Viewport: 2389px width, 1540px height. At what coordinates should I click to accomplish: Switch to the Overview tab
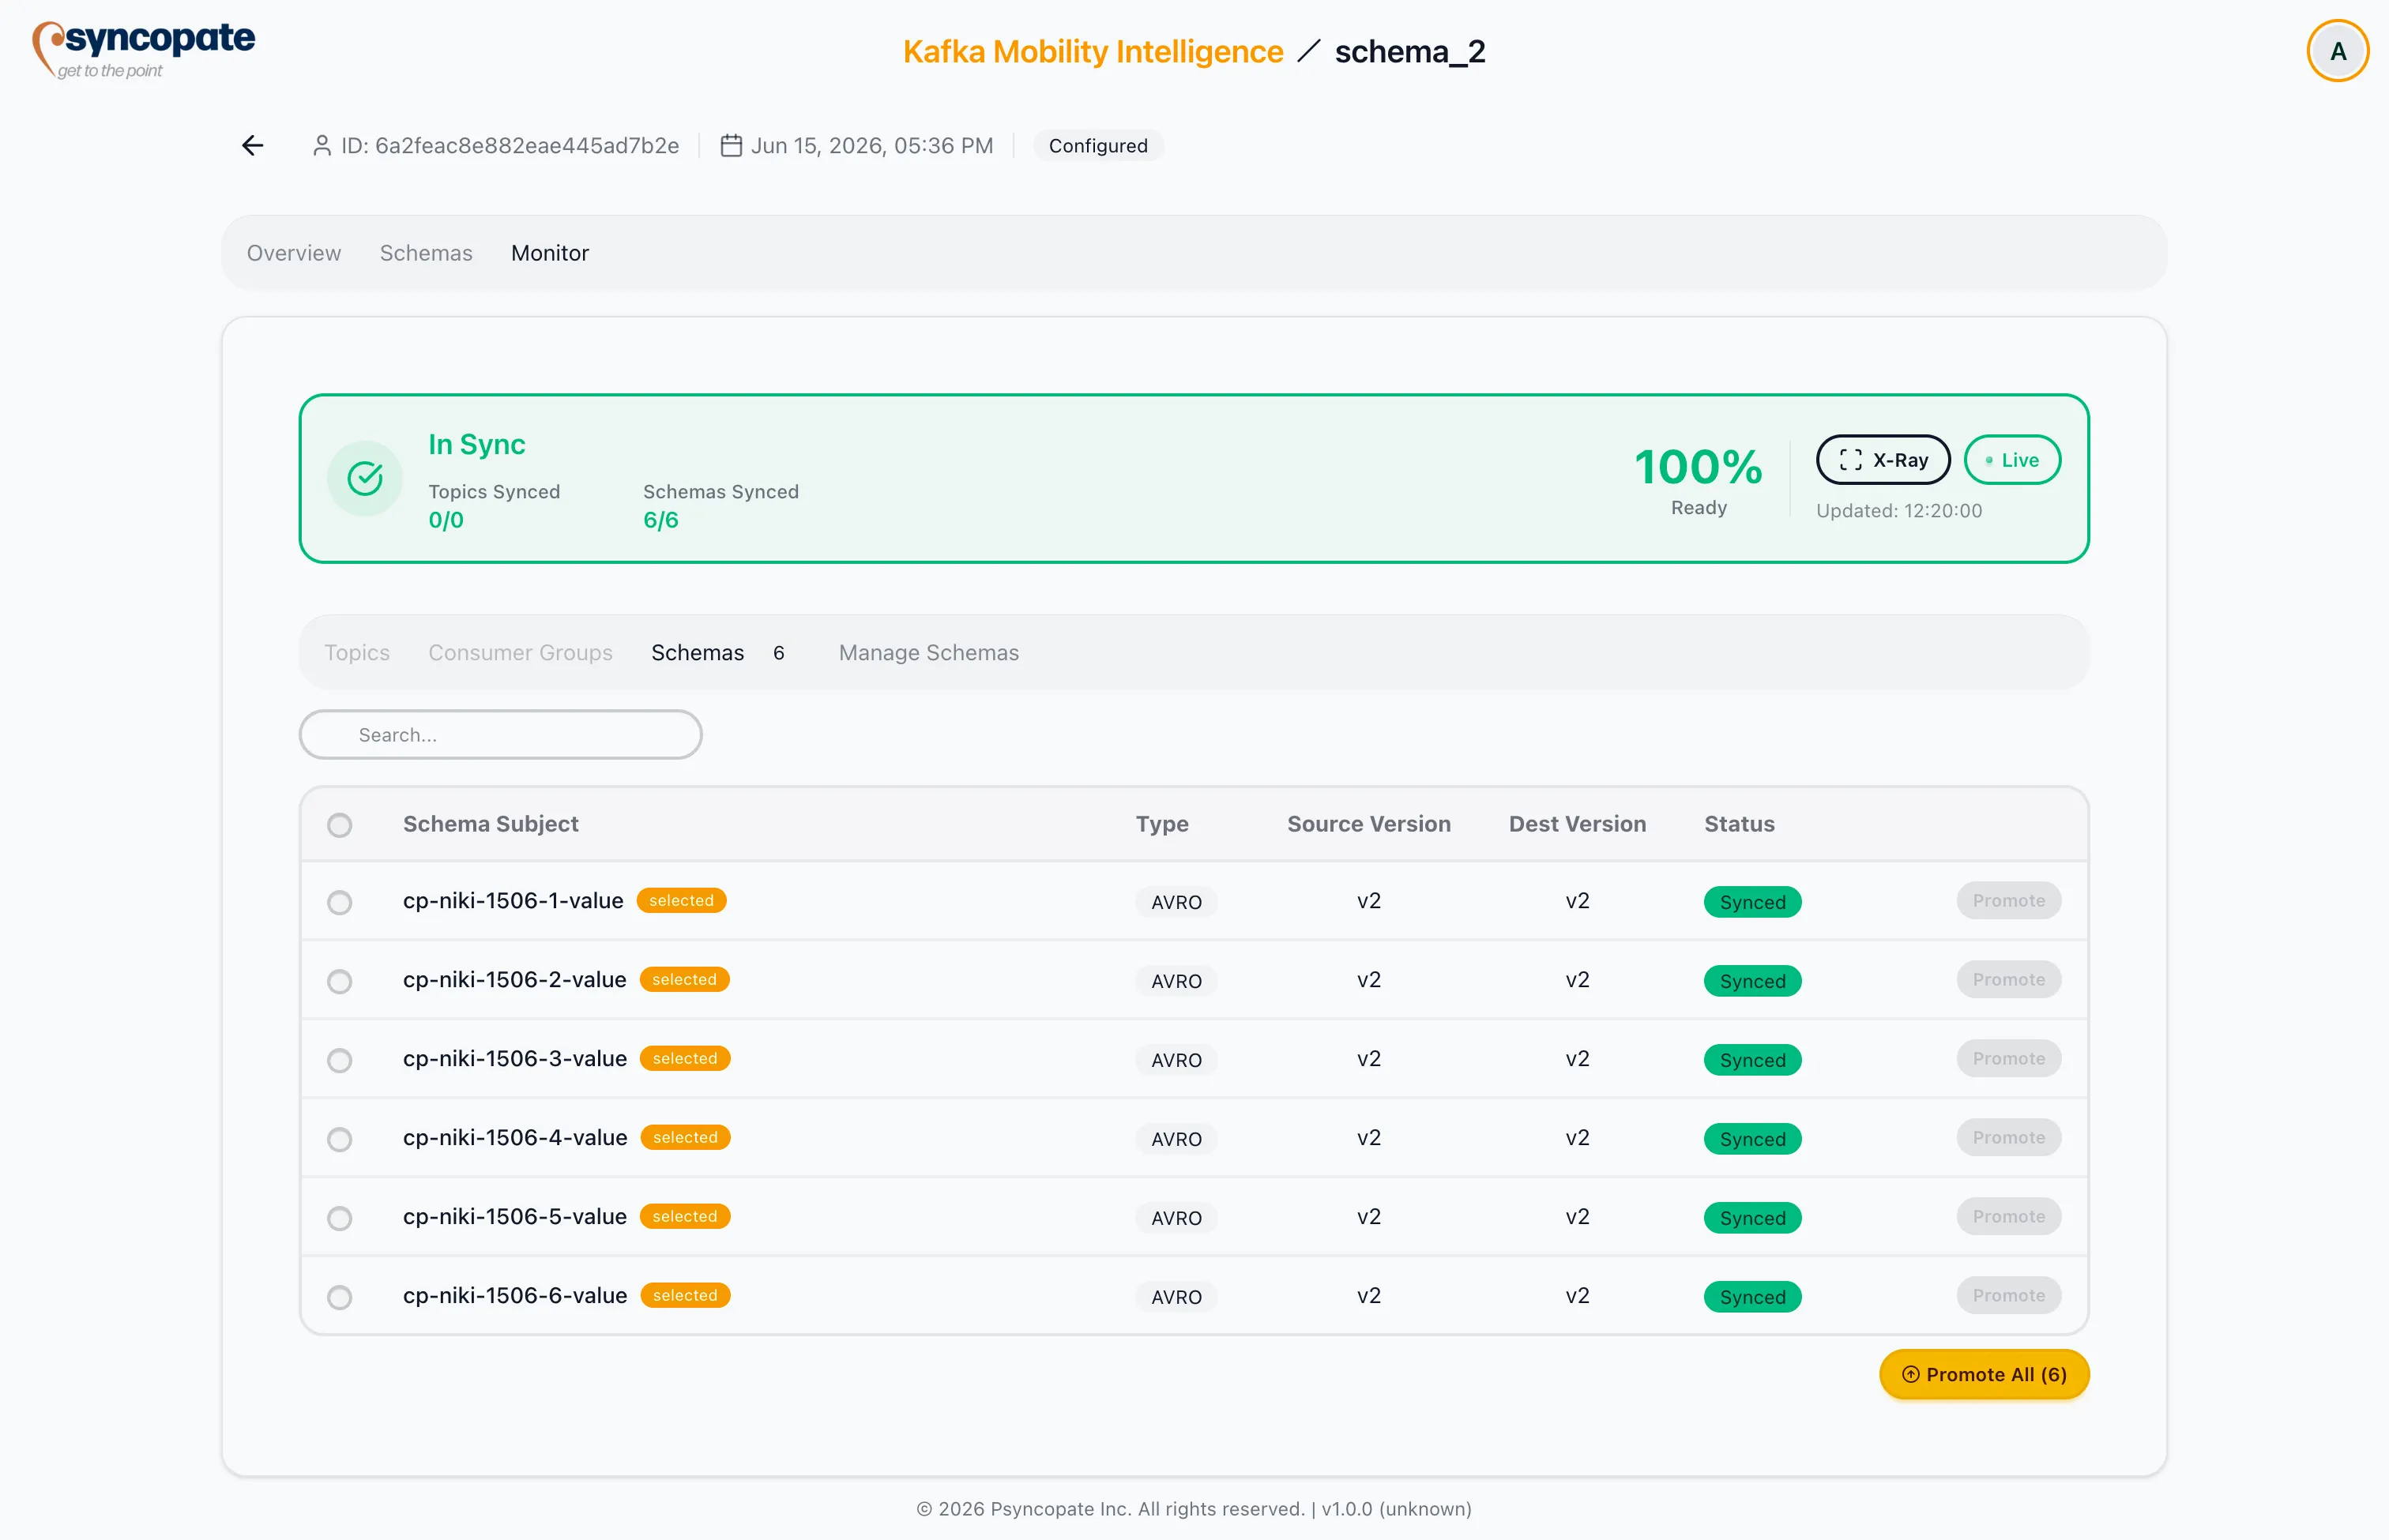294,253
